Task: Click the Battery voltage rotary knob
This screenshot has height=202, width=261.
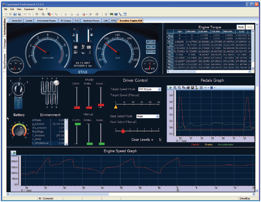Action: coord(19,130)
